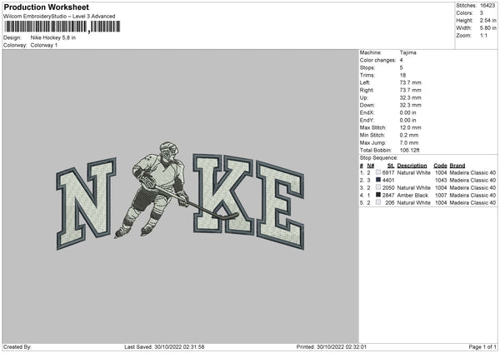
Task: Click the Wilcom EmbroideryStudio Level 3 Advanced text
Action: coord(59,17)
